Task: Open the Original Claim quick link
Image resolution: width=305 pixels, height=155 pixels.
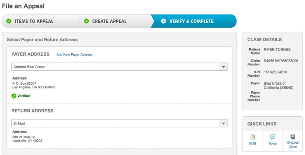Action: coord(293,145)
